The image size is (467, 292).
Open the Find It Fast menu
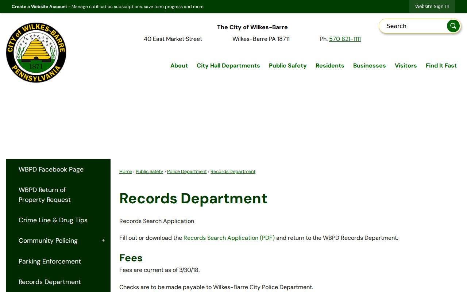pos(441,66)
